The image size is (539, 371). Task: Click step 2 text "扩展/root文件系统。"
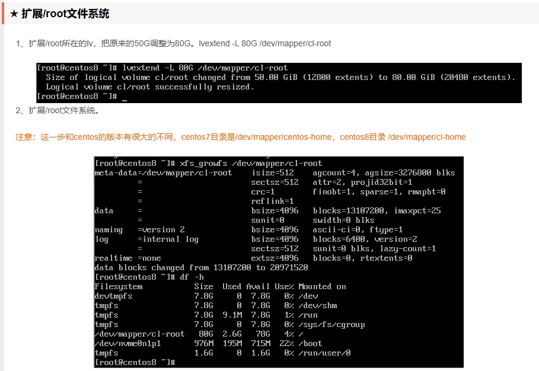(58, 110)
